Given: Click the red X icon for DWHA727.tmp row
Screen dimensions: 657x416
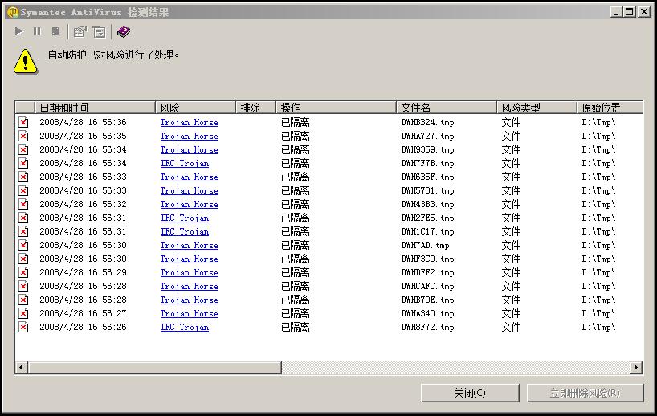Looking at the screenshot, I should click(x=23, y=137).
